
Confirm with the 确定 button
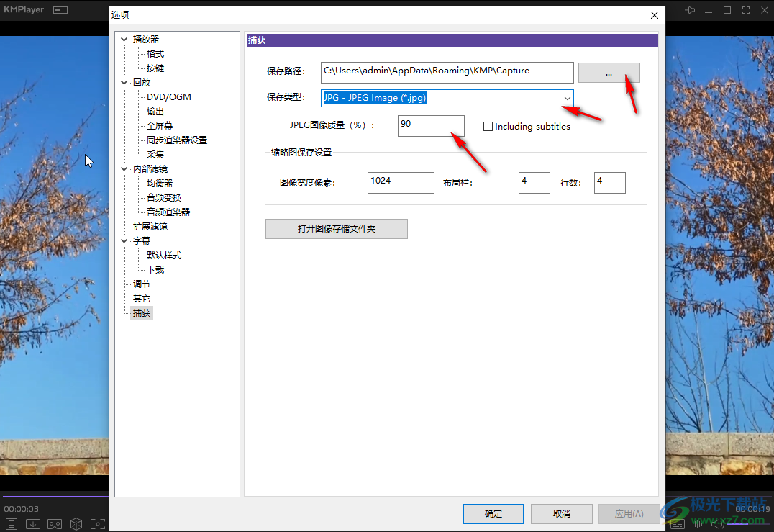pyautogui.click(x=493, y=514)
